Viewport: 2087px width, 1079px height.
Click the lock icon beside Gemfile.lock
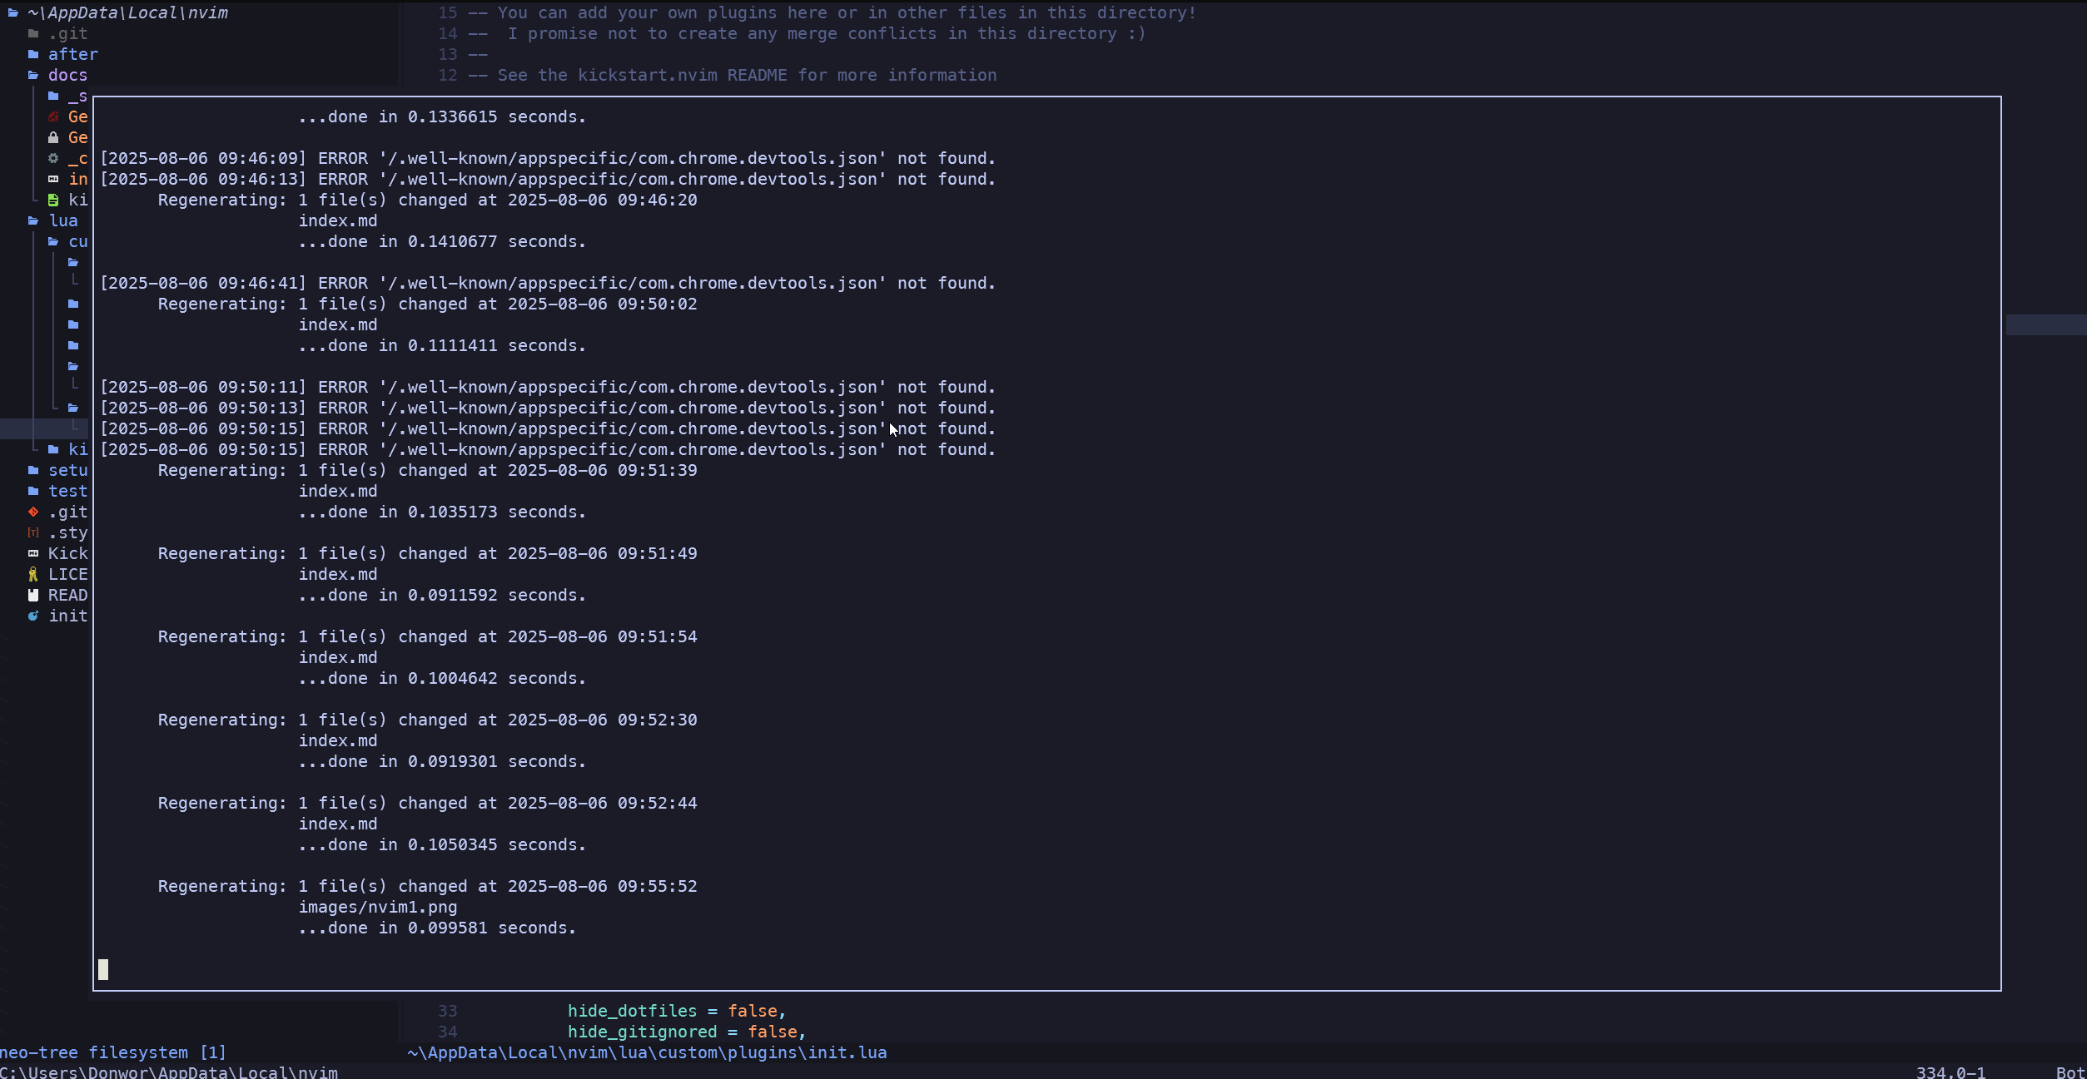(53, 136)
